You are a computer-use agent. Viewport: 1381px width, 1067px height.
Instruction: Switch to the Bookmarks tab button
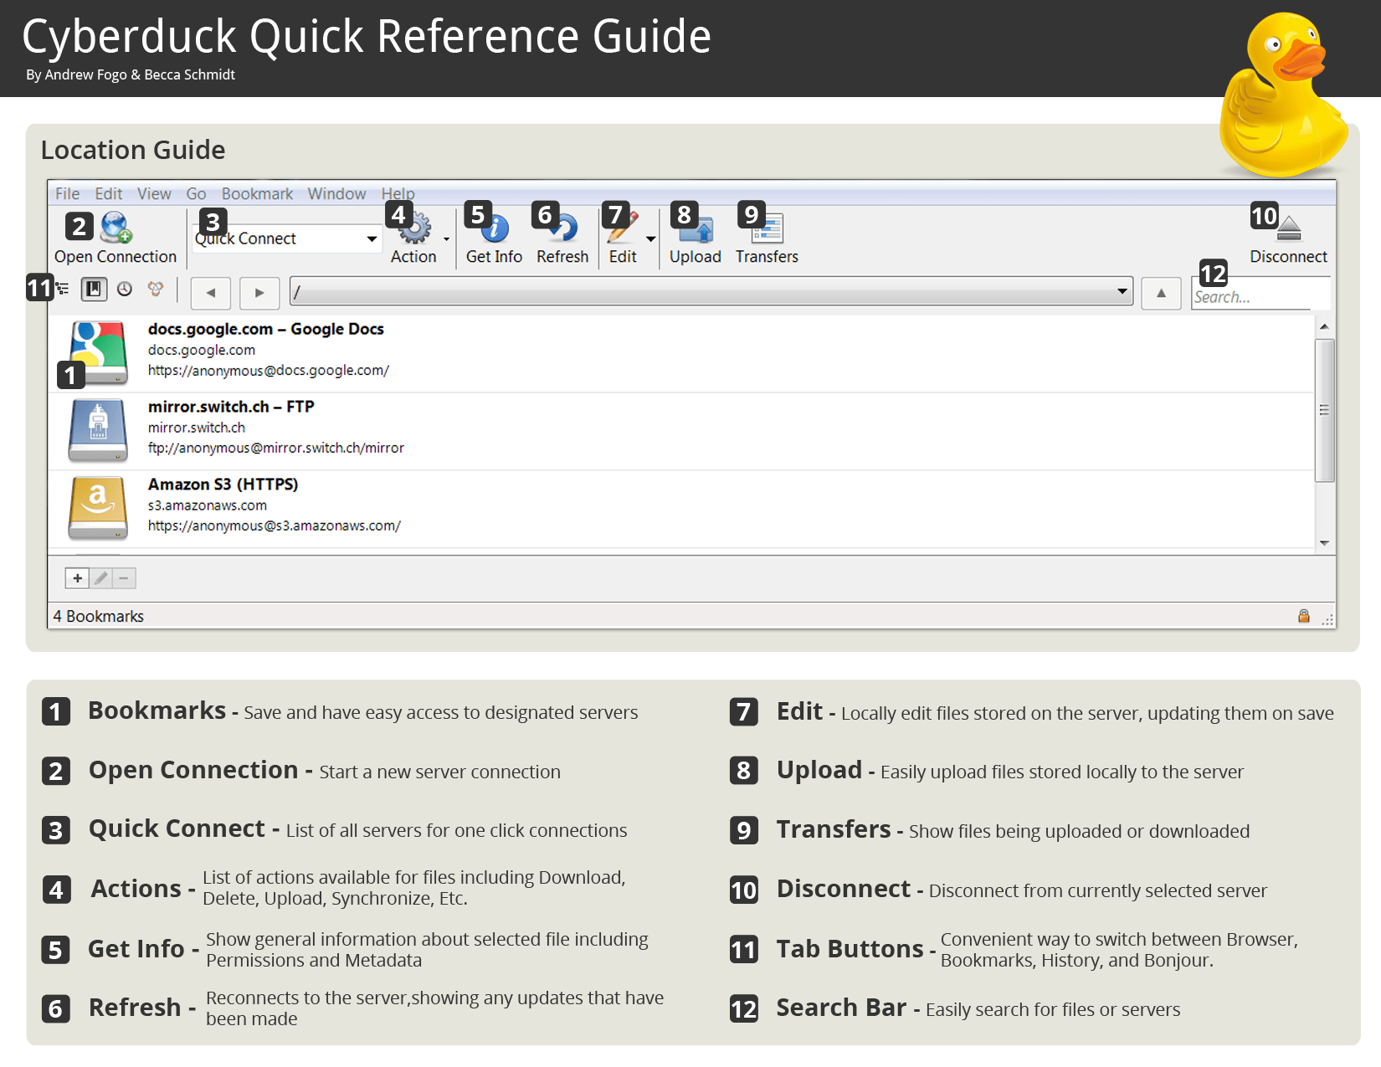(94, 289)
